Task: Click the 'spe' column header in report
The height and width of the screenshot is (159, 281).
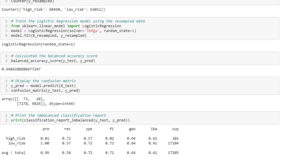Action: pos(89,129)
